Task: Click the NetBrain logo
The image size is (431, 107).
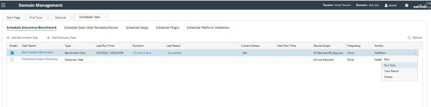Action: (x=422, y=5)
